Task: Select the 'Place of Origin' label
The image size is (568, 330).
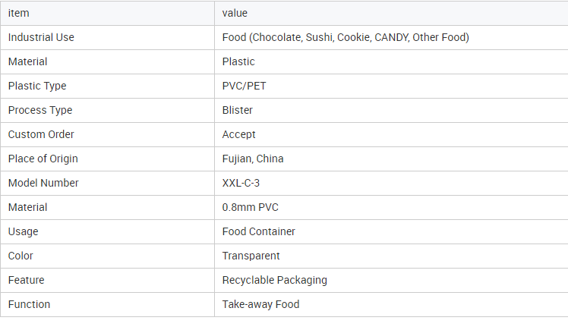Action: pos(43,159)
